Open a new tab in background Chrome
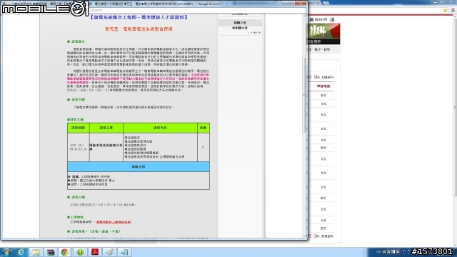This screenshot has width=457, height=257. tap(326, 3)
